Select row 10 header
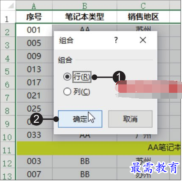182x181 pixels. point(8,135)
